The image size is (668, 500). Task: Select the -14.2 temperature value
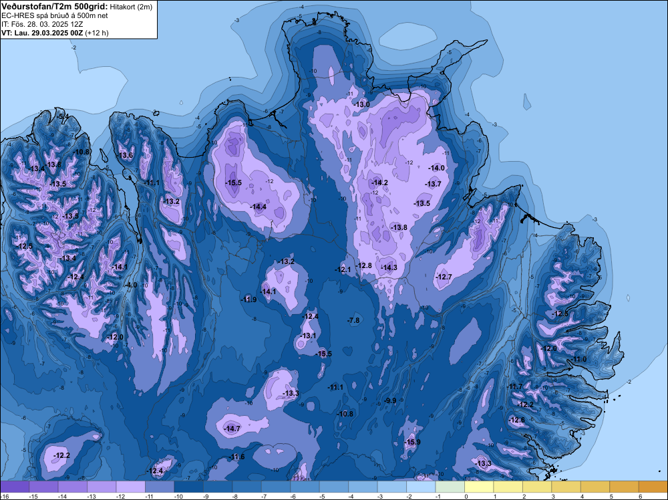(x=379, y=182)
